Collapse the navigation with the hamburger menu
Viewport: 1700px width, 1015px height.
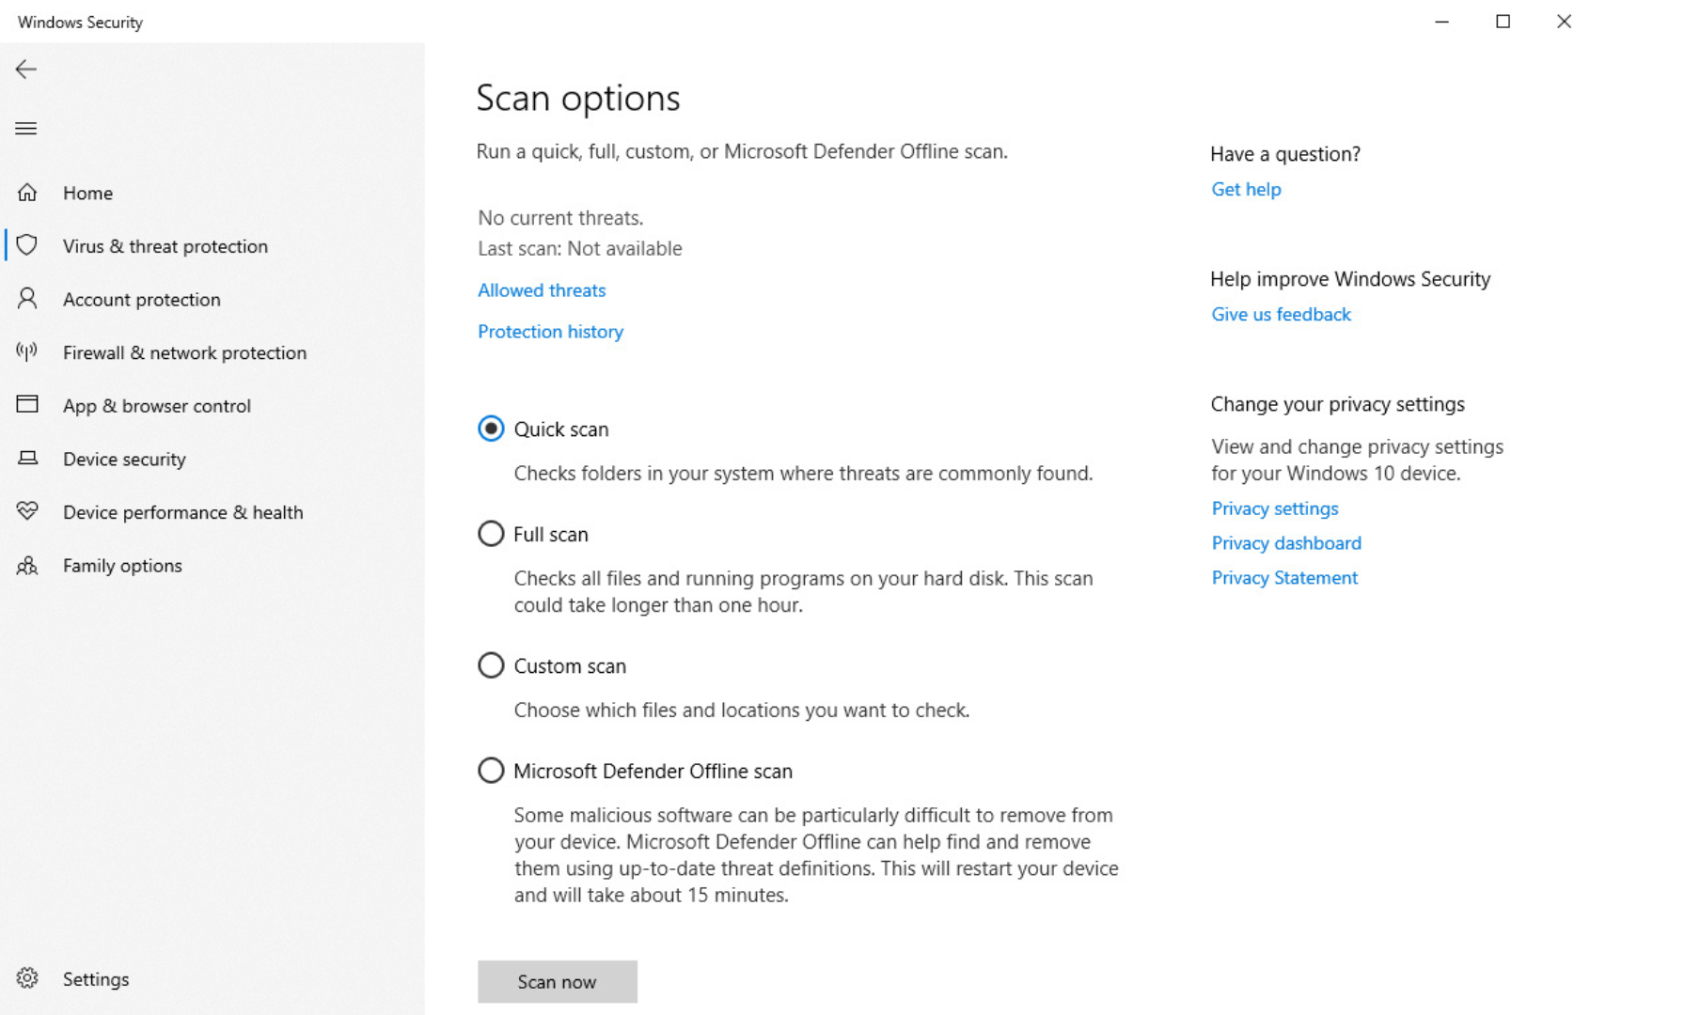point(25,128)
